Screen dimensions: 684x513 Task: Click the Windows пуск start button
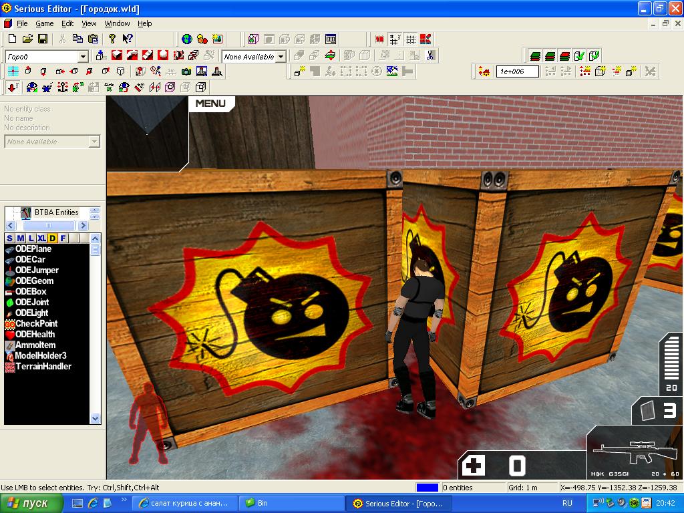click(x=31, y=504)
